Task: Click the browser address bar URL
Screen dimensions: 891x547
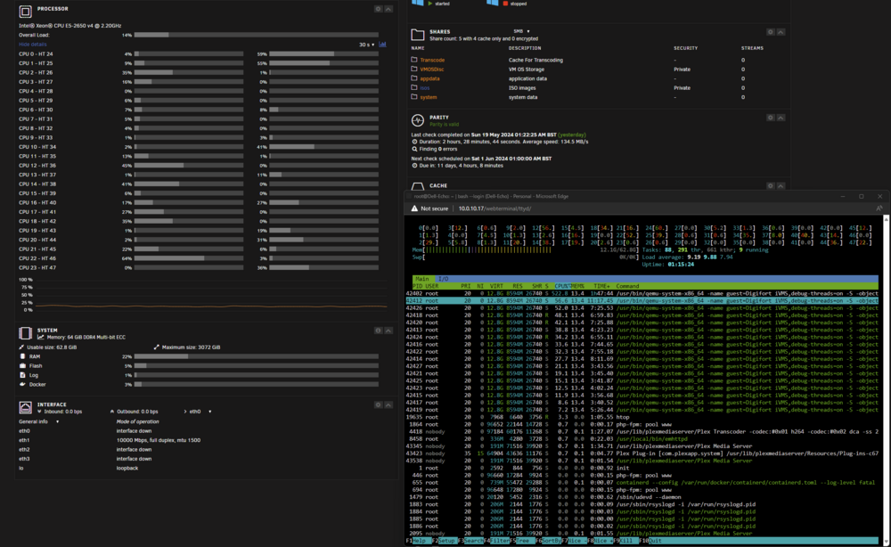Action: point(495,208)
